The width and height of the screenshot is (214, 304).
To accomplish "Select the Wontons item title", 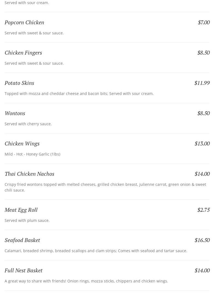I will [15, 113].
